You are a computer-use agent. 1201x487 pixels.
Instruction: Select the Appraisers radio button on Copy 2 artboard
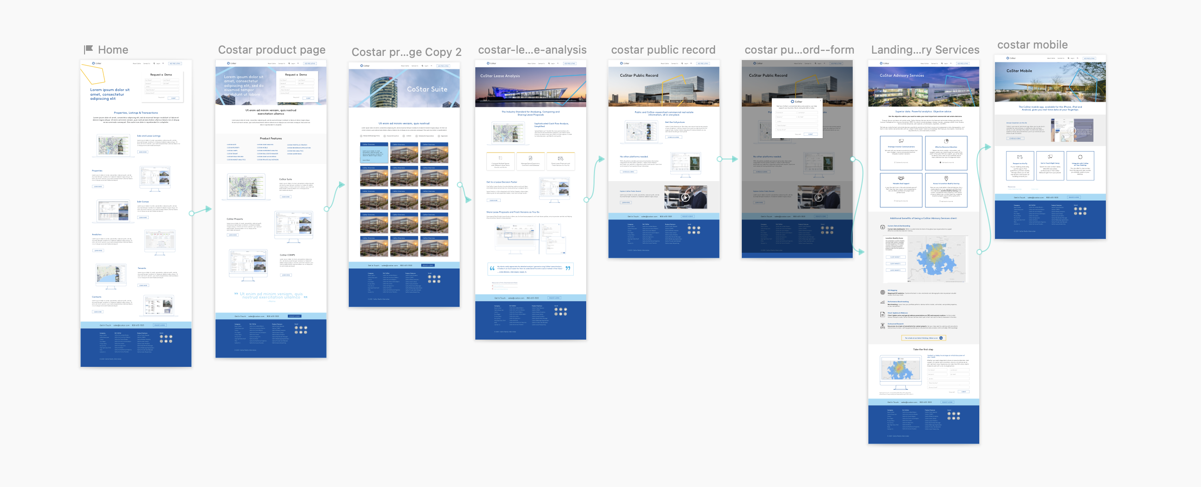439,136
